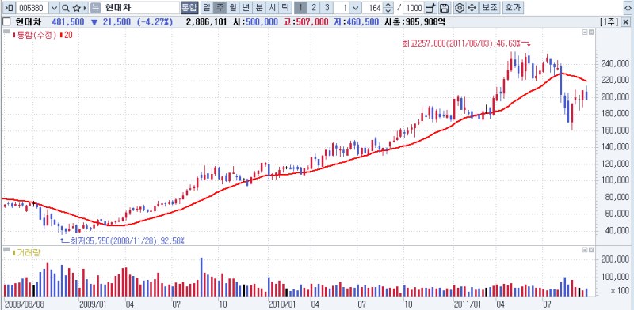Click the news icon beside 현대차 name
Image resolution: width=634 pixels, height=310 pixels.
(94, 8)
